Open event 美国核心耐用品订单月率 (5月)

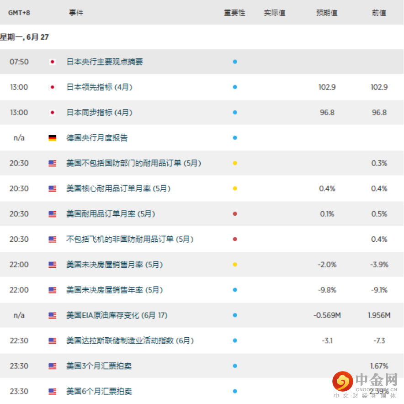point(118,189)
